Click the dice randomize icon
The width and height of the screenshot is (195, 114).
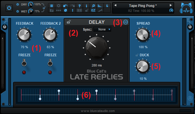(x=66, y=10)
